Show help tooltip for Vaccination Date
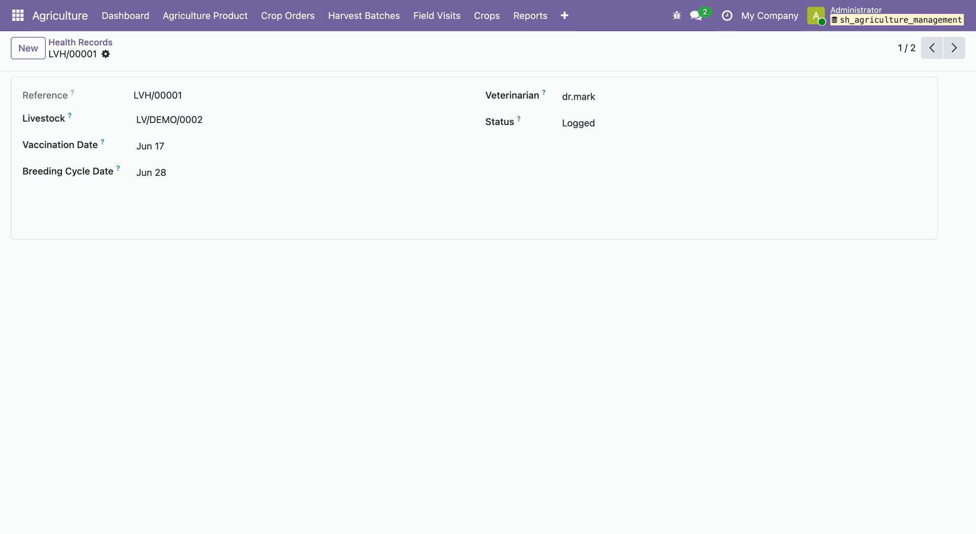976x534 pixels. point(102,142)
